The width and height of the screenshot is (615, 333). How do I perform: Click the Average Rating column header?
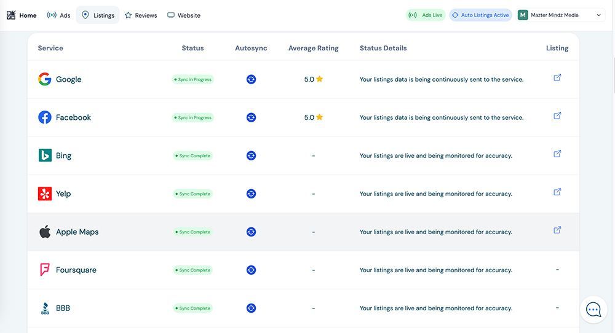pos(314,48)
